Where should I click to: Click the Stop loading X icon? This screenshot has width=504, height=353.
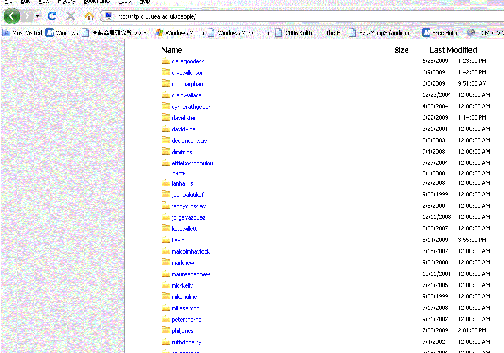point(71,16)
